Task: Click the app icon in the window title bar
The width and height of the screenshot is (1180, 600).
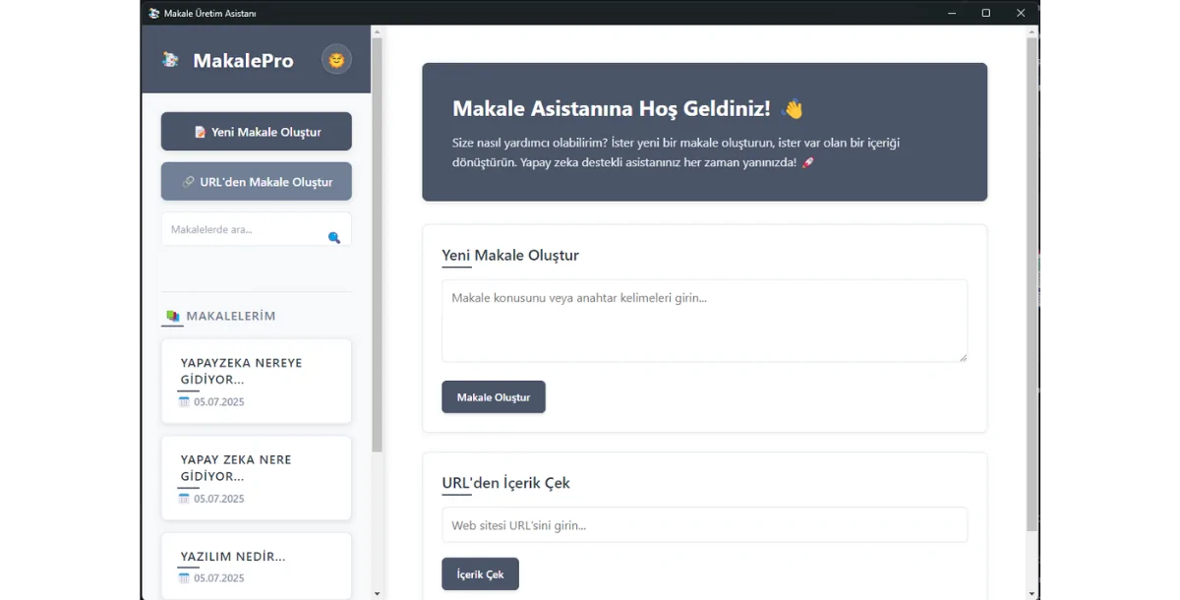Action: click(x=153, y=13)
